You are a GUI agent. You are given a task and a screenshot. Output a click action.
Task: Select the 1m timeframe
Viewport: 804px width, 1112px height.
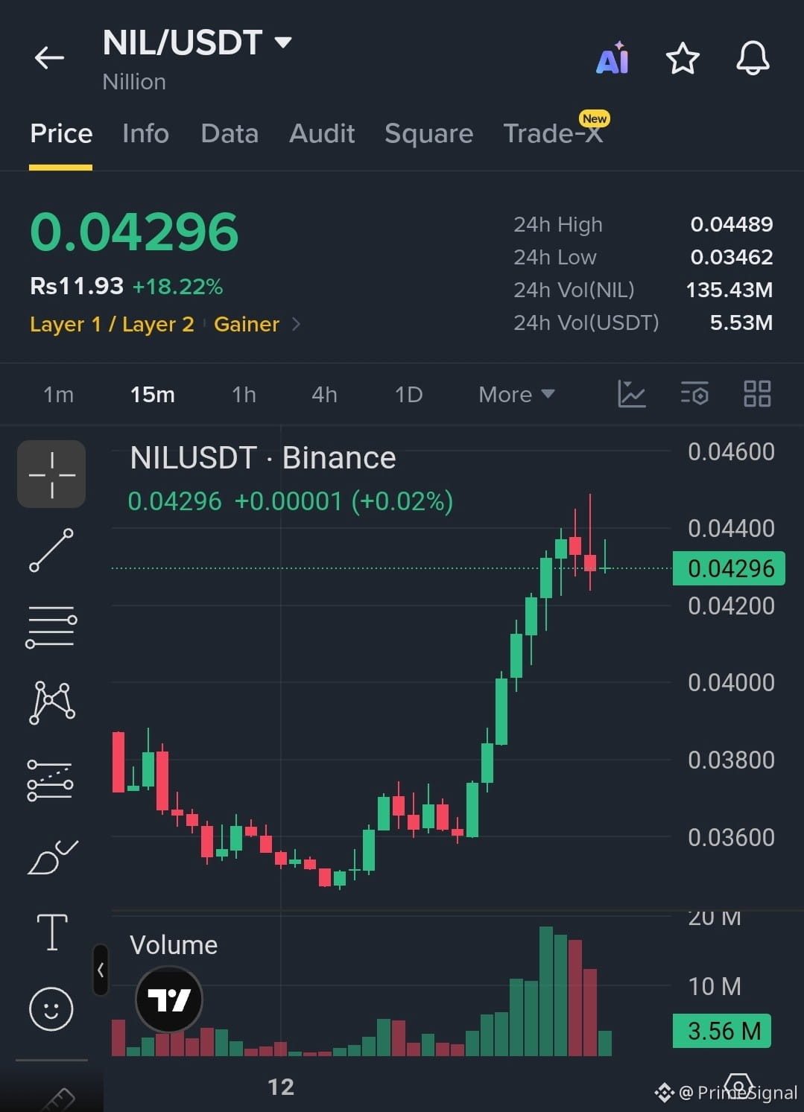58,394
